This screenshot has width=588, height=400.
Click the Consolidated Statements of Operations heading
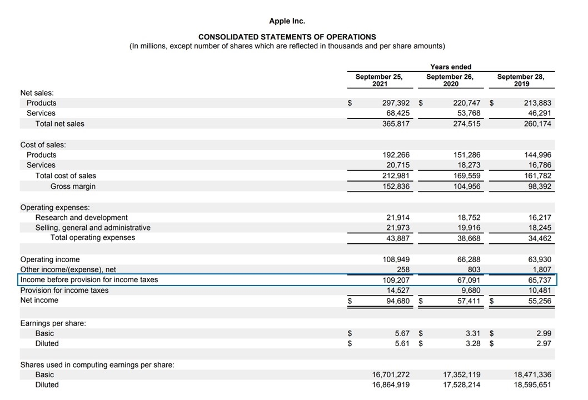(x=287, y=37)
